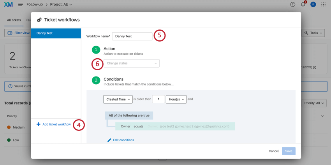Click Follow-up in the breadcrumb
This screenshot has height=165, width=331.
[x=35, y=4]
